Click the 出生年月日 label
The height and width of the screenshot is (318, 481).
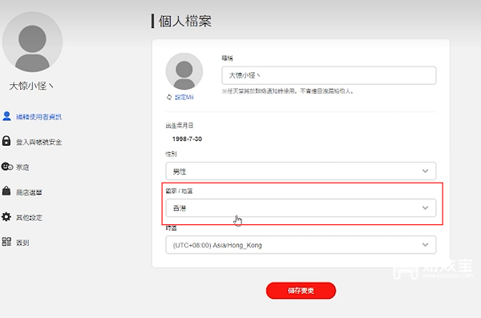pyautogui.click(x=180, y=126)
